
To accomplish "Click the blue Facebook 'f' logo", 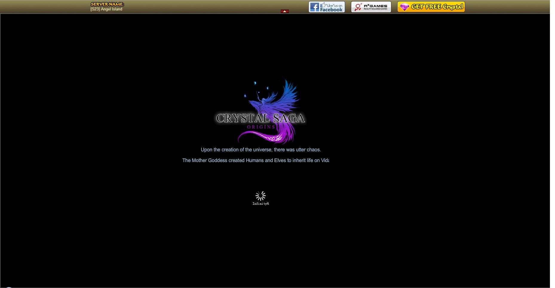I will pos(314,7).
